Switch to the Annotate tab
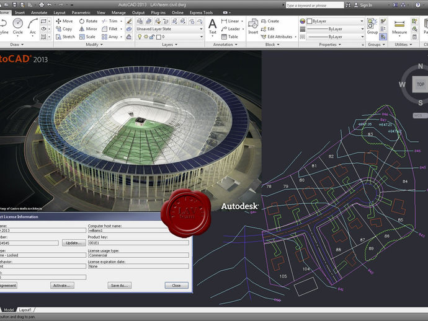Screen dimensions: 428x321 coord(39,12)
